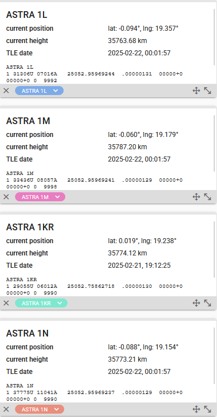
Task: Click position value lat: -0.094°, lng: 19.357°
Action: click(x=143, y=29)
